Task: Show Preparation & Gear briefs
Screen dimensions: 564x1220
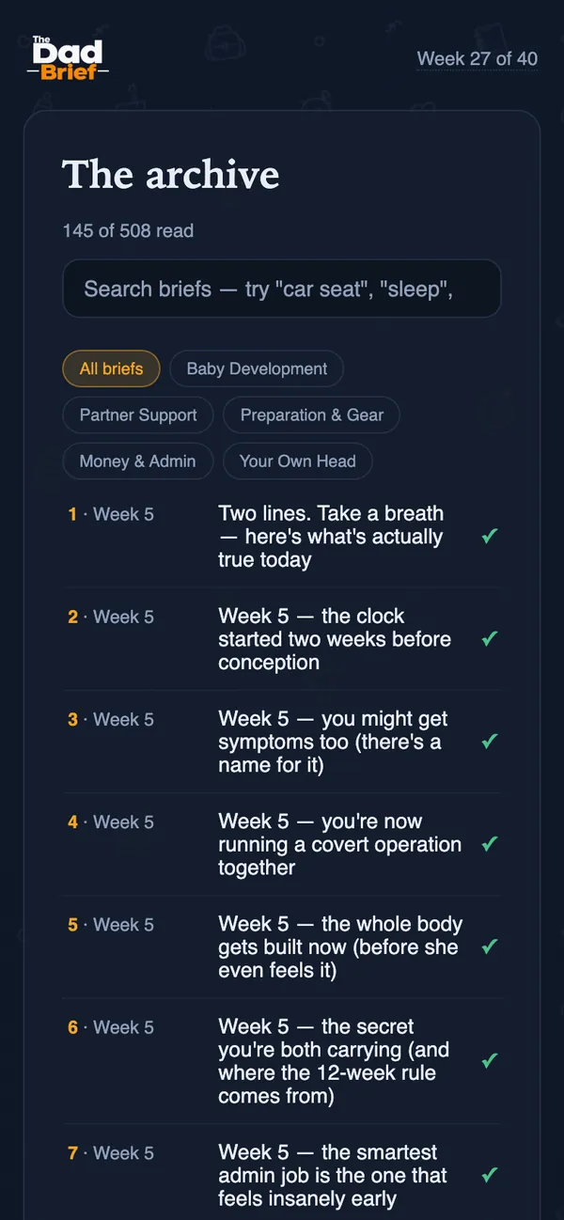Action: 311,414
